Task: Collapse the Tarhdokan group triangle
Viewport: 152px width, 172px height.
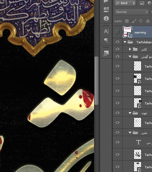Action: click(x=125, y=42)
